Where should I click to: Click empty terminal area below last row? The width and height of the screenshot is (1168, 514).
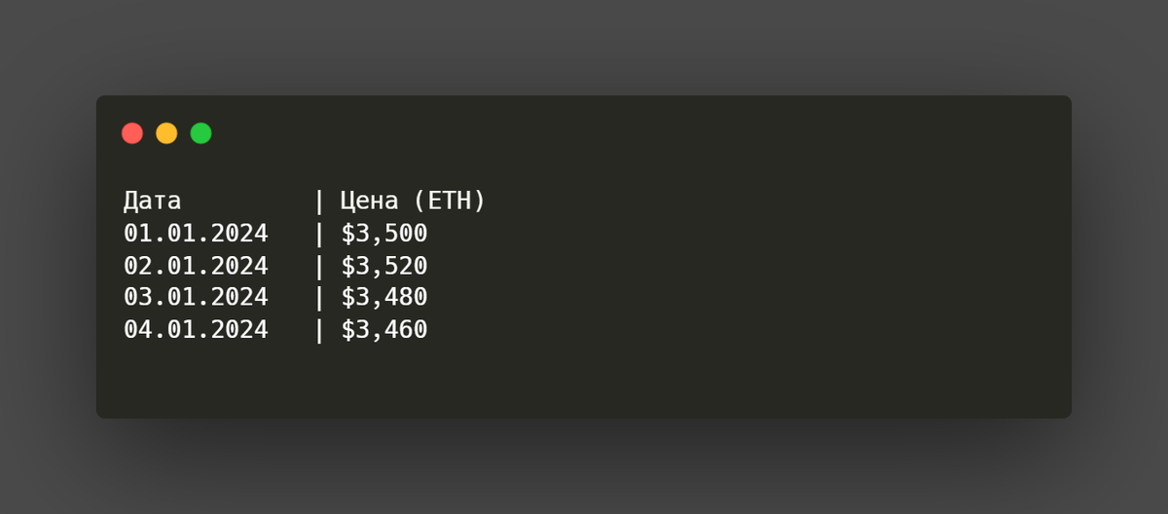tap(584, 382)
